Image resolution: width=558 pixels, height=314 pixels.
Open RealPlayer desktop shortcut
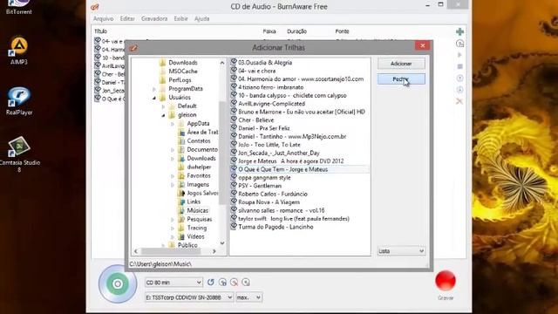click(x=19, y=101)
